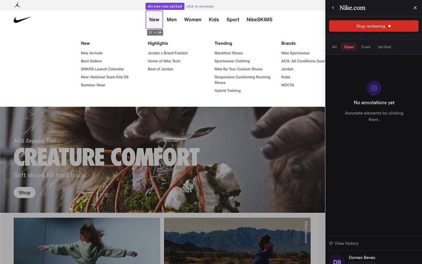Open the dancer in hoodie image card
The width and height of the screenshot is (422, 264).
click(x=87, y=241)
